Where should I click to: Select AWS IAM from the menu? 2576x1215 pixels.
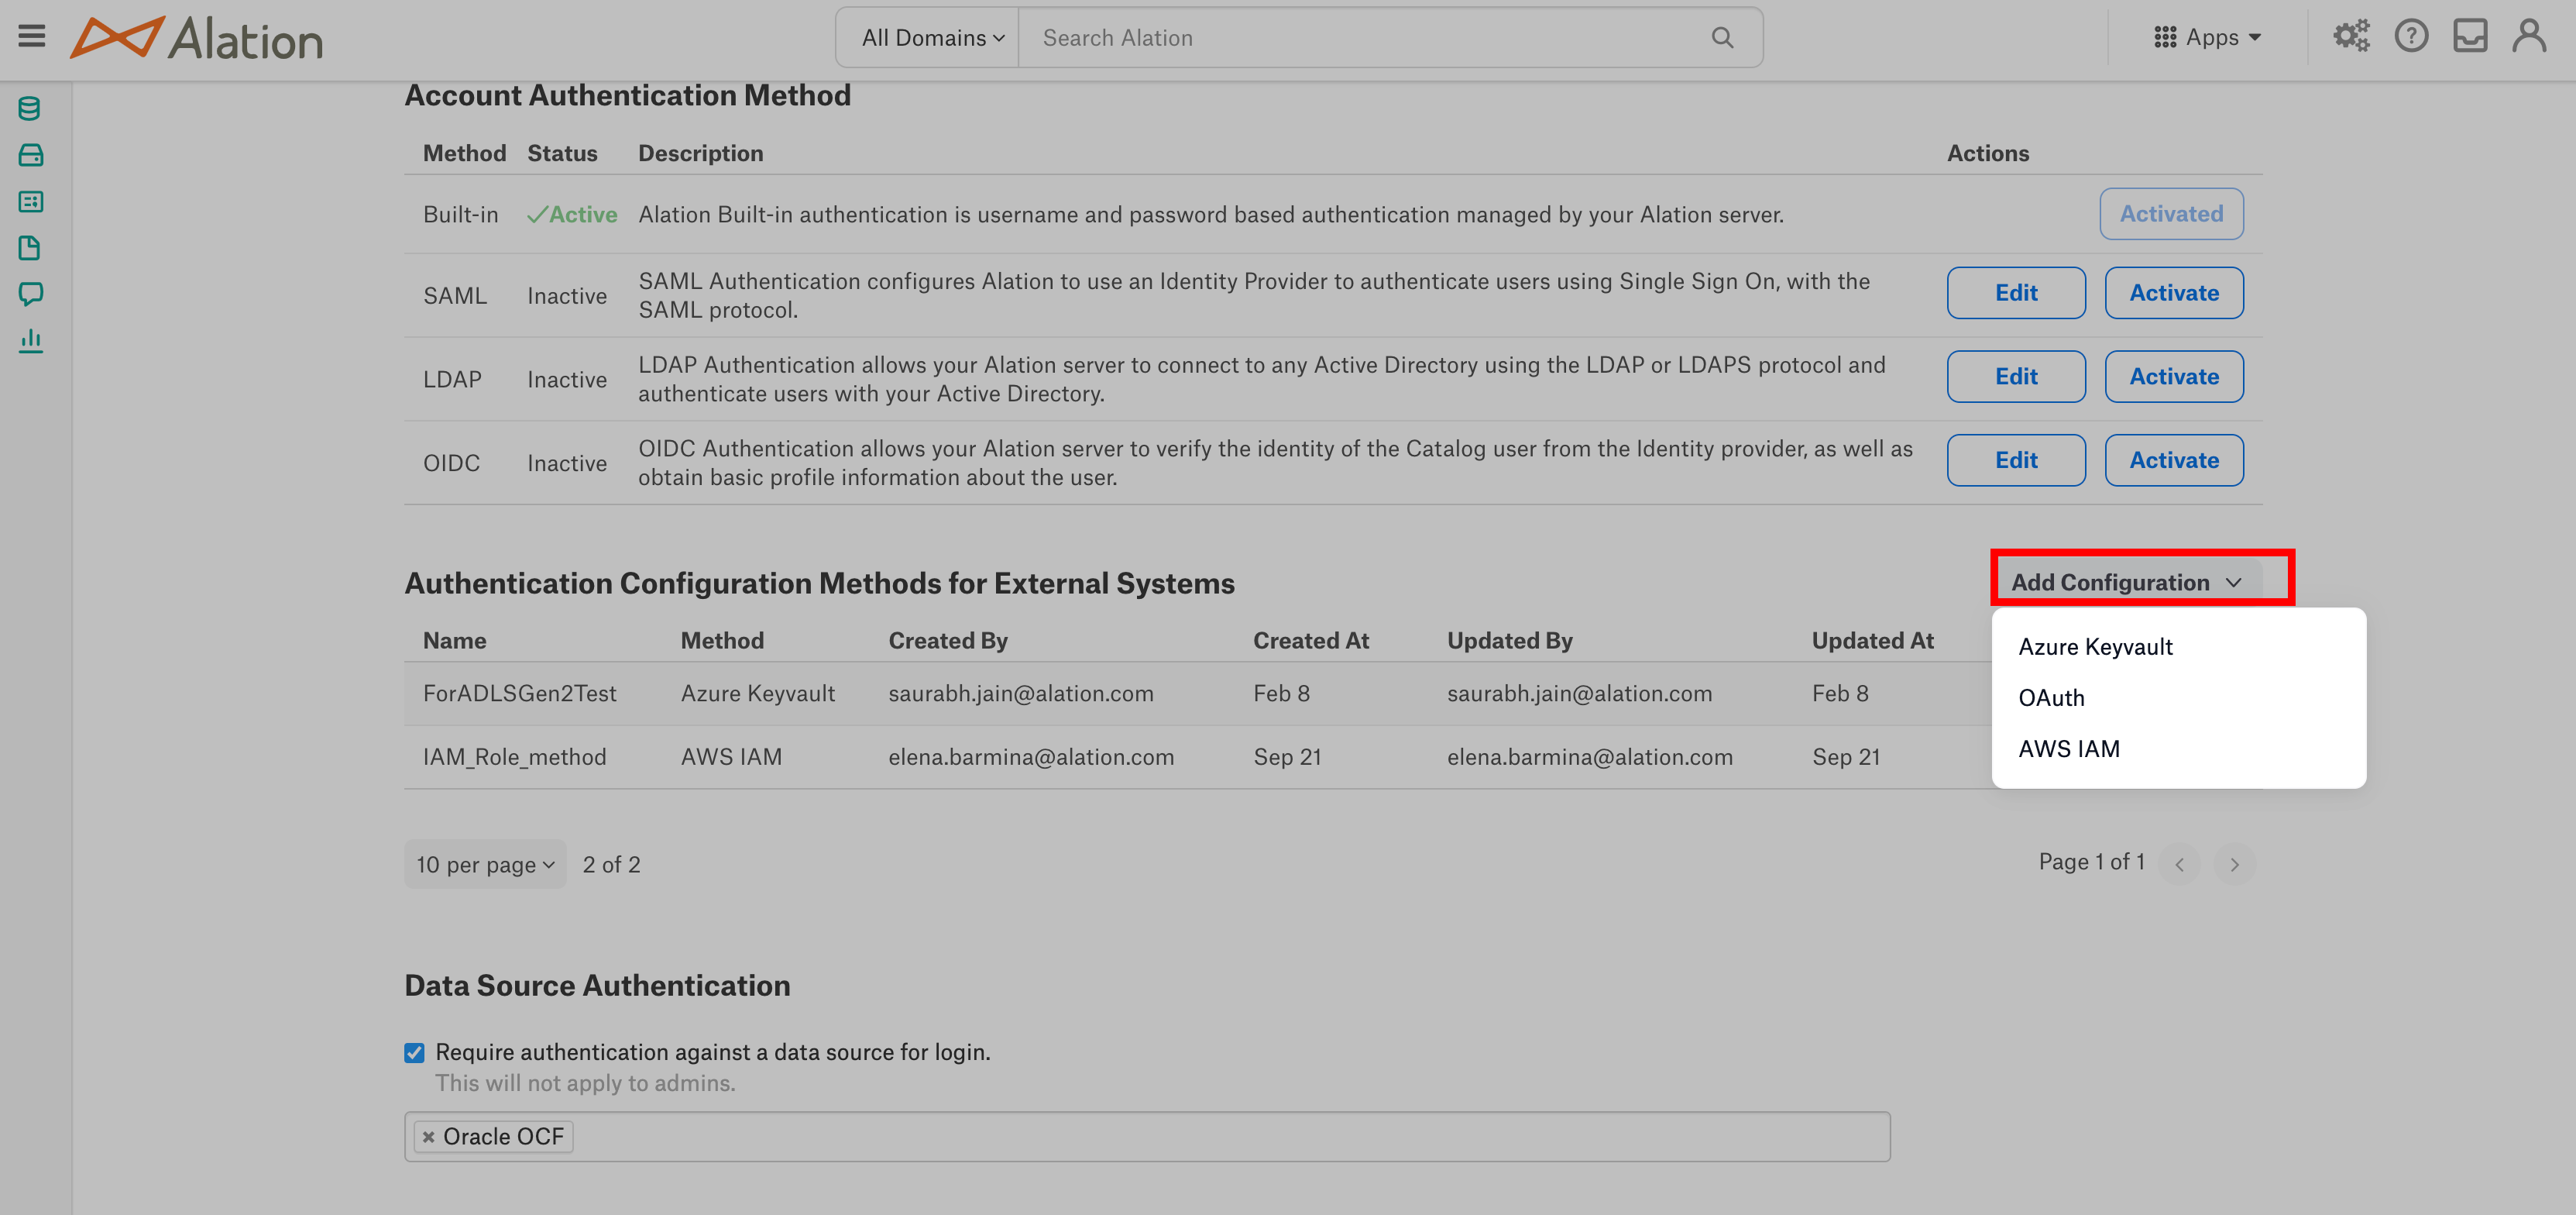[2068, 749]
